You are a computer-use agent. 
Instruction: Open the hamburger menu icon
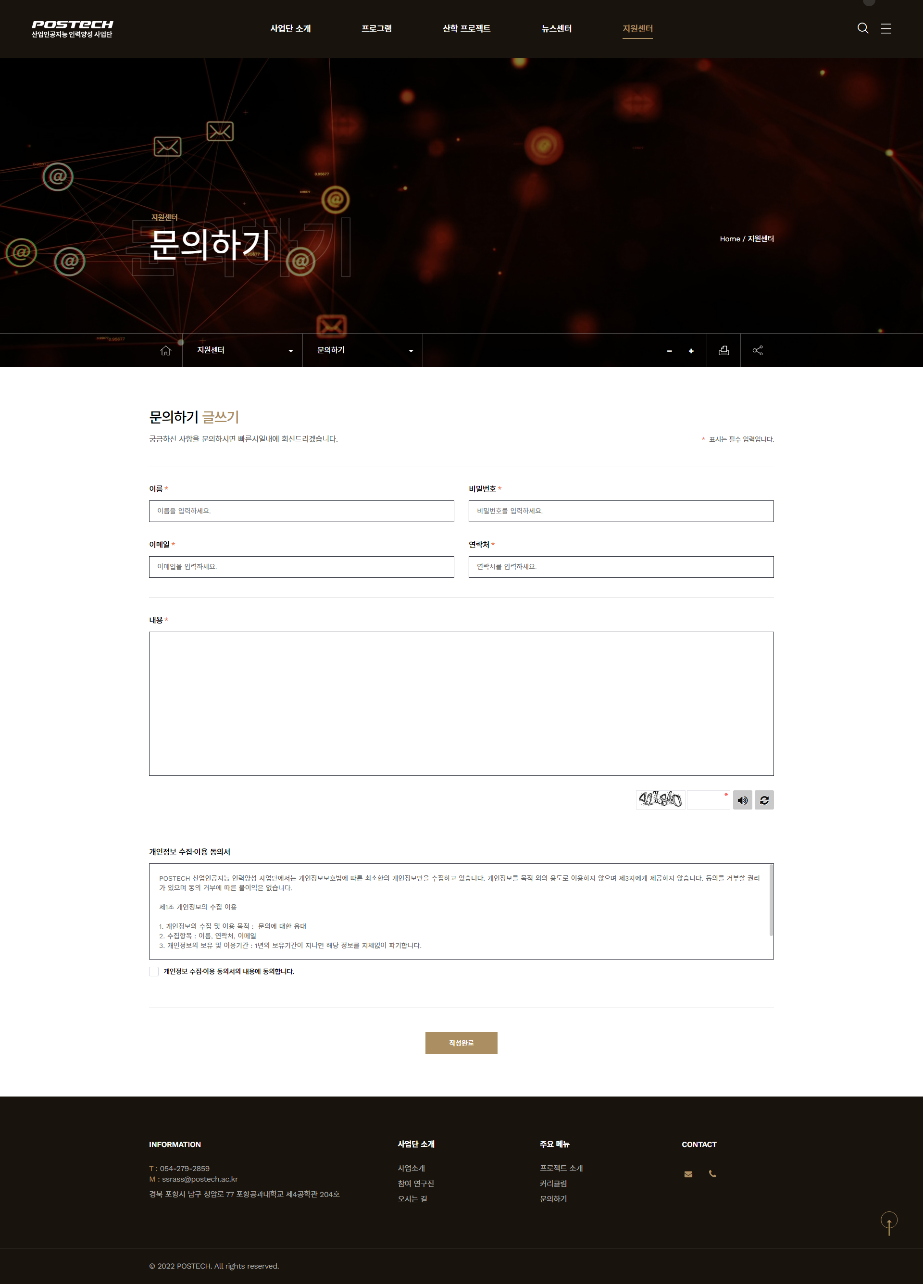[886, 28]
